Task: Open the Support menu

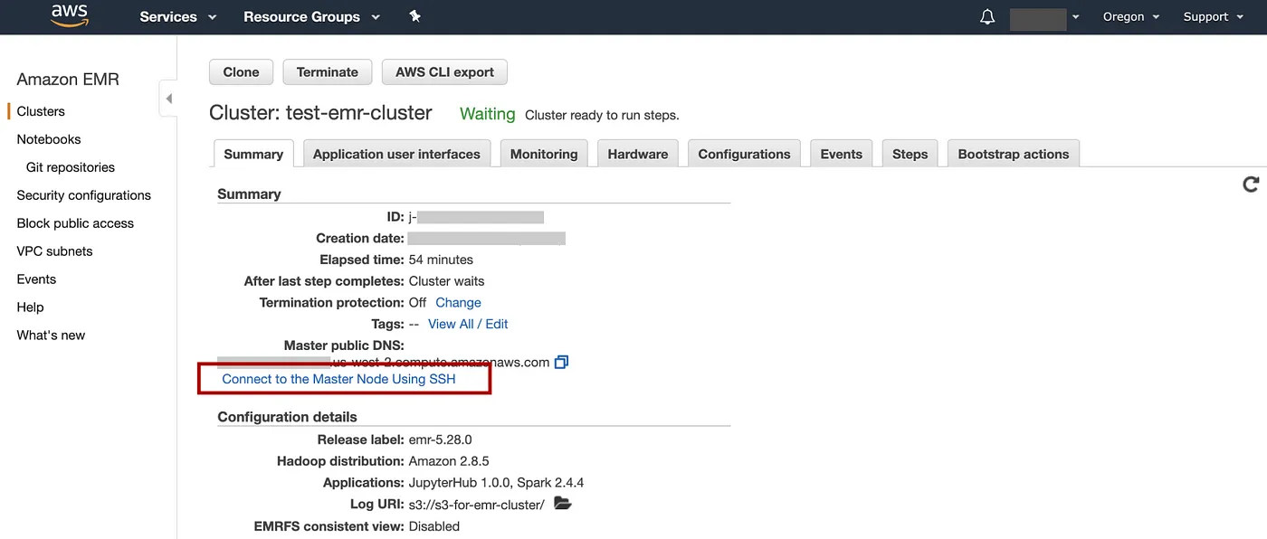Action: point(1213,16)
